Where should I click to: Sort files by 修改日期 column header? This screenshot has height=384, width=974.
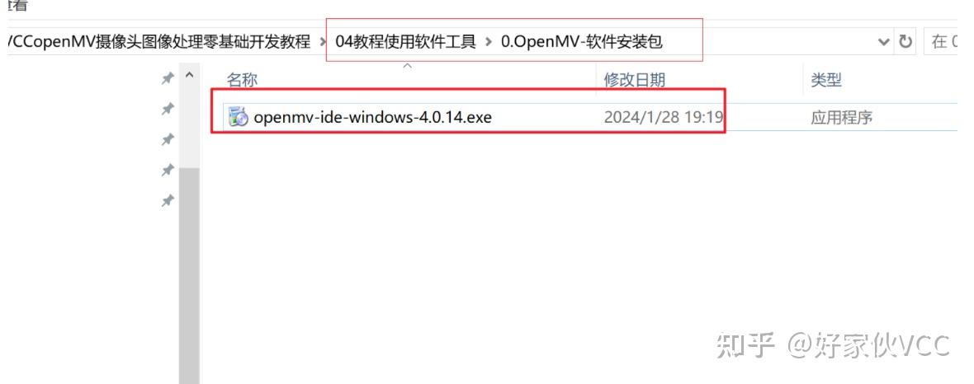(x=634, y=80)
